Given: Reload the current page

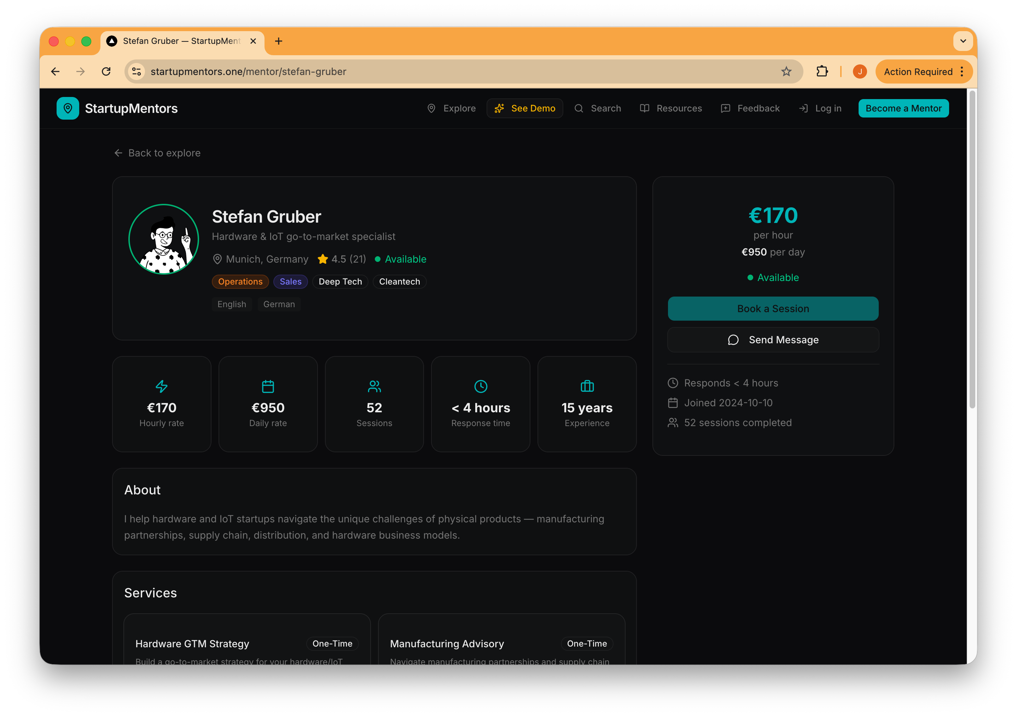Looking at the screenshot, I should point(106,71).
